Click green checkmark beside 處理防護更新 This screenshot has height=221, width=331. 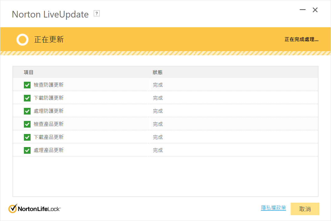(x=27, y=111)
